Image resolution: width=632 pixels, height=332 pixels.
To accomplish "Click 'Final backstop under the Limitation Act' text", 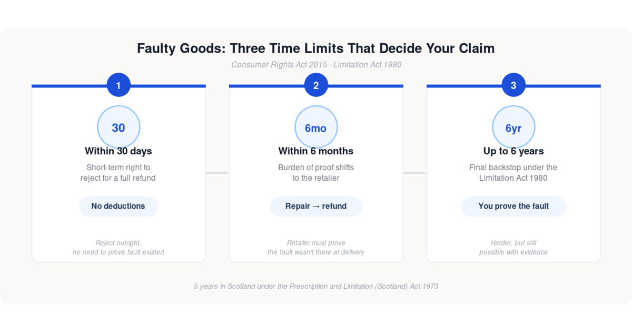I will tap(513, 173).
